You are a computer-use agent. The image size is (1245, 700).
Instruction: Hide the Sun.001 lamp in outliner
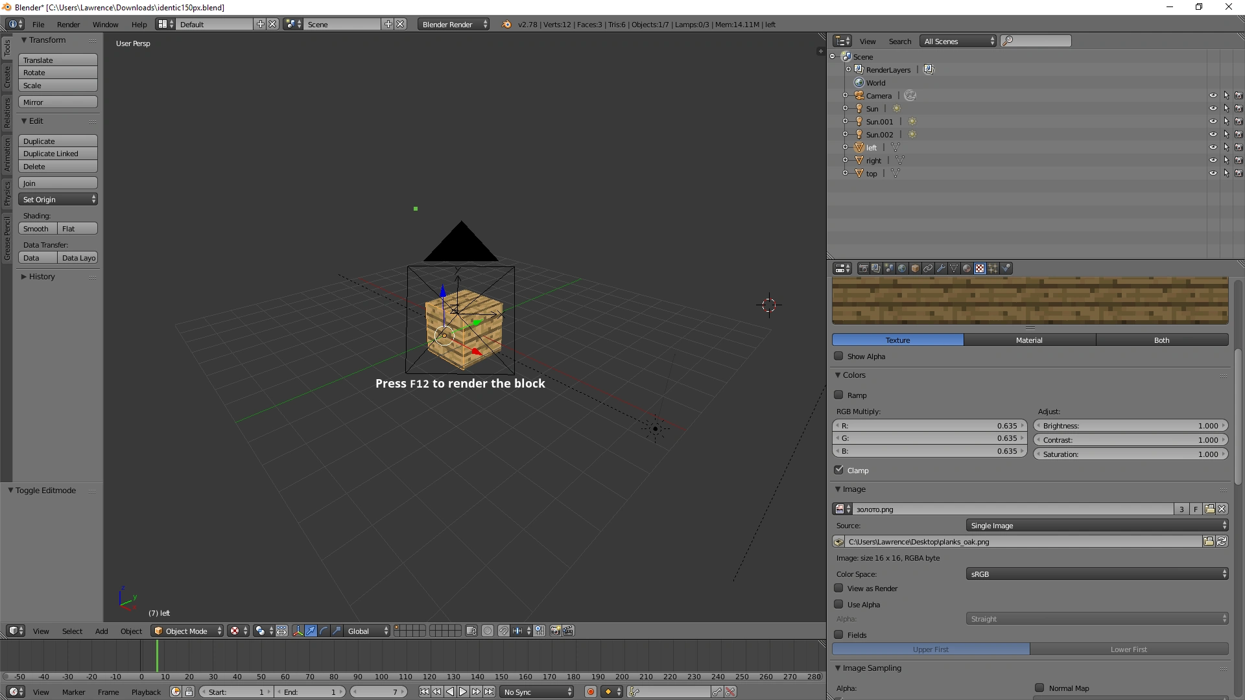click(1213, 121)
